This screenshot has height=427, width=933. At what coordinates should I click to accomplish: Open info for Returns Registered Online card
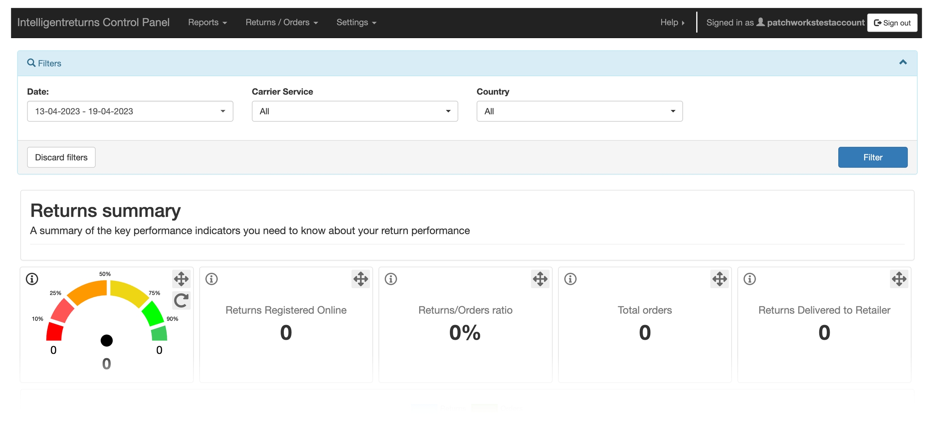pos(211,279)
